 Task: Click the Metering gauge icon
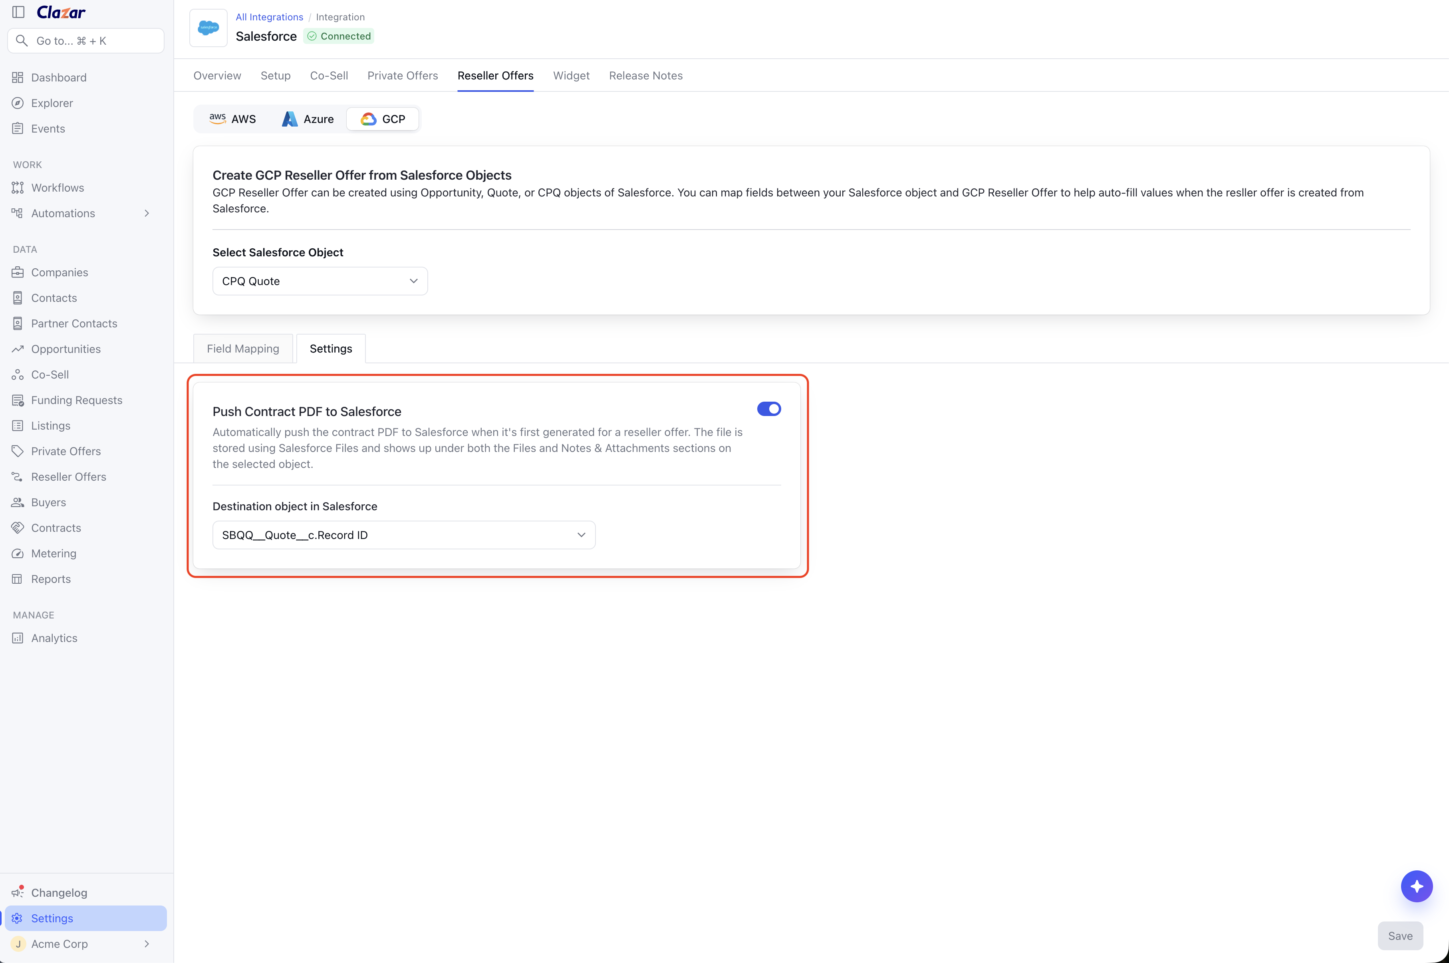[18, 553]
